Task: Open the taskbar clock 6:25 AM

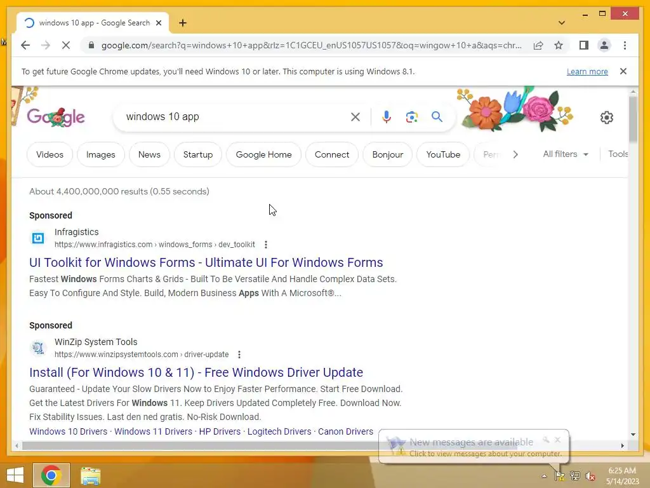Action: click(622, 475)
